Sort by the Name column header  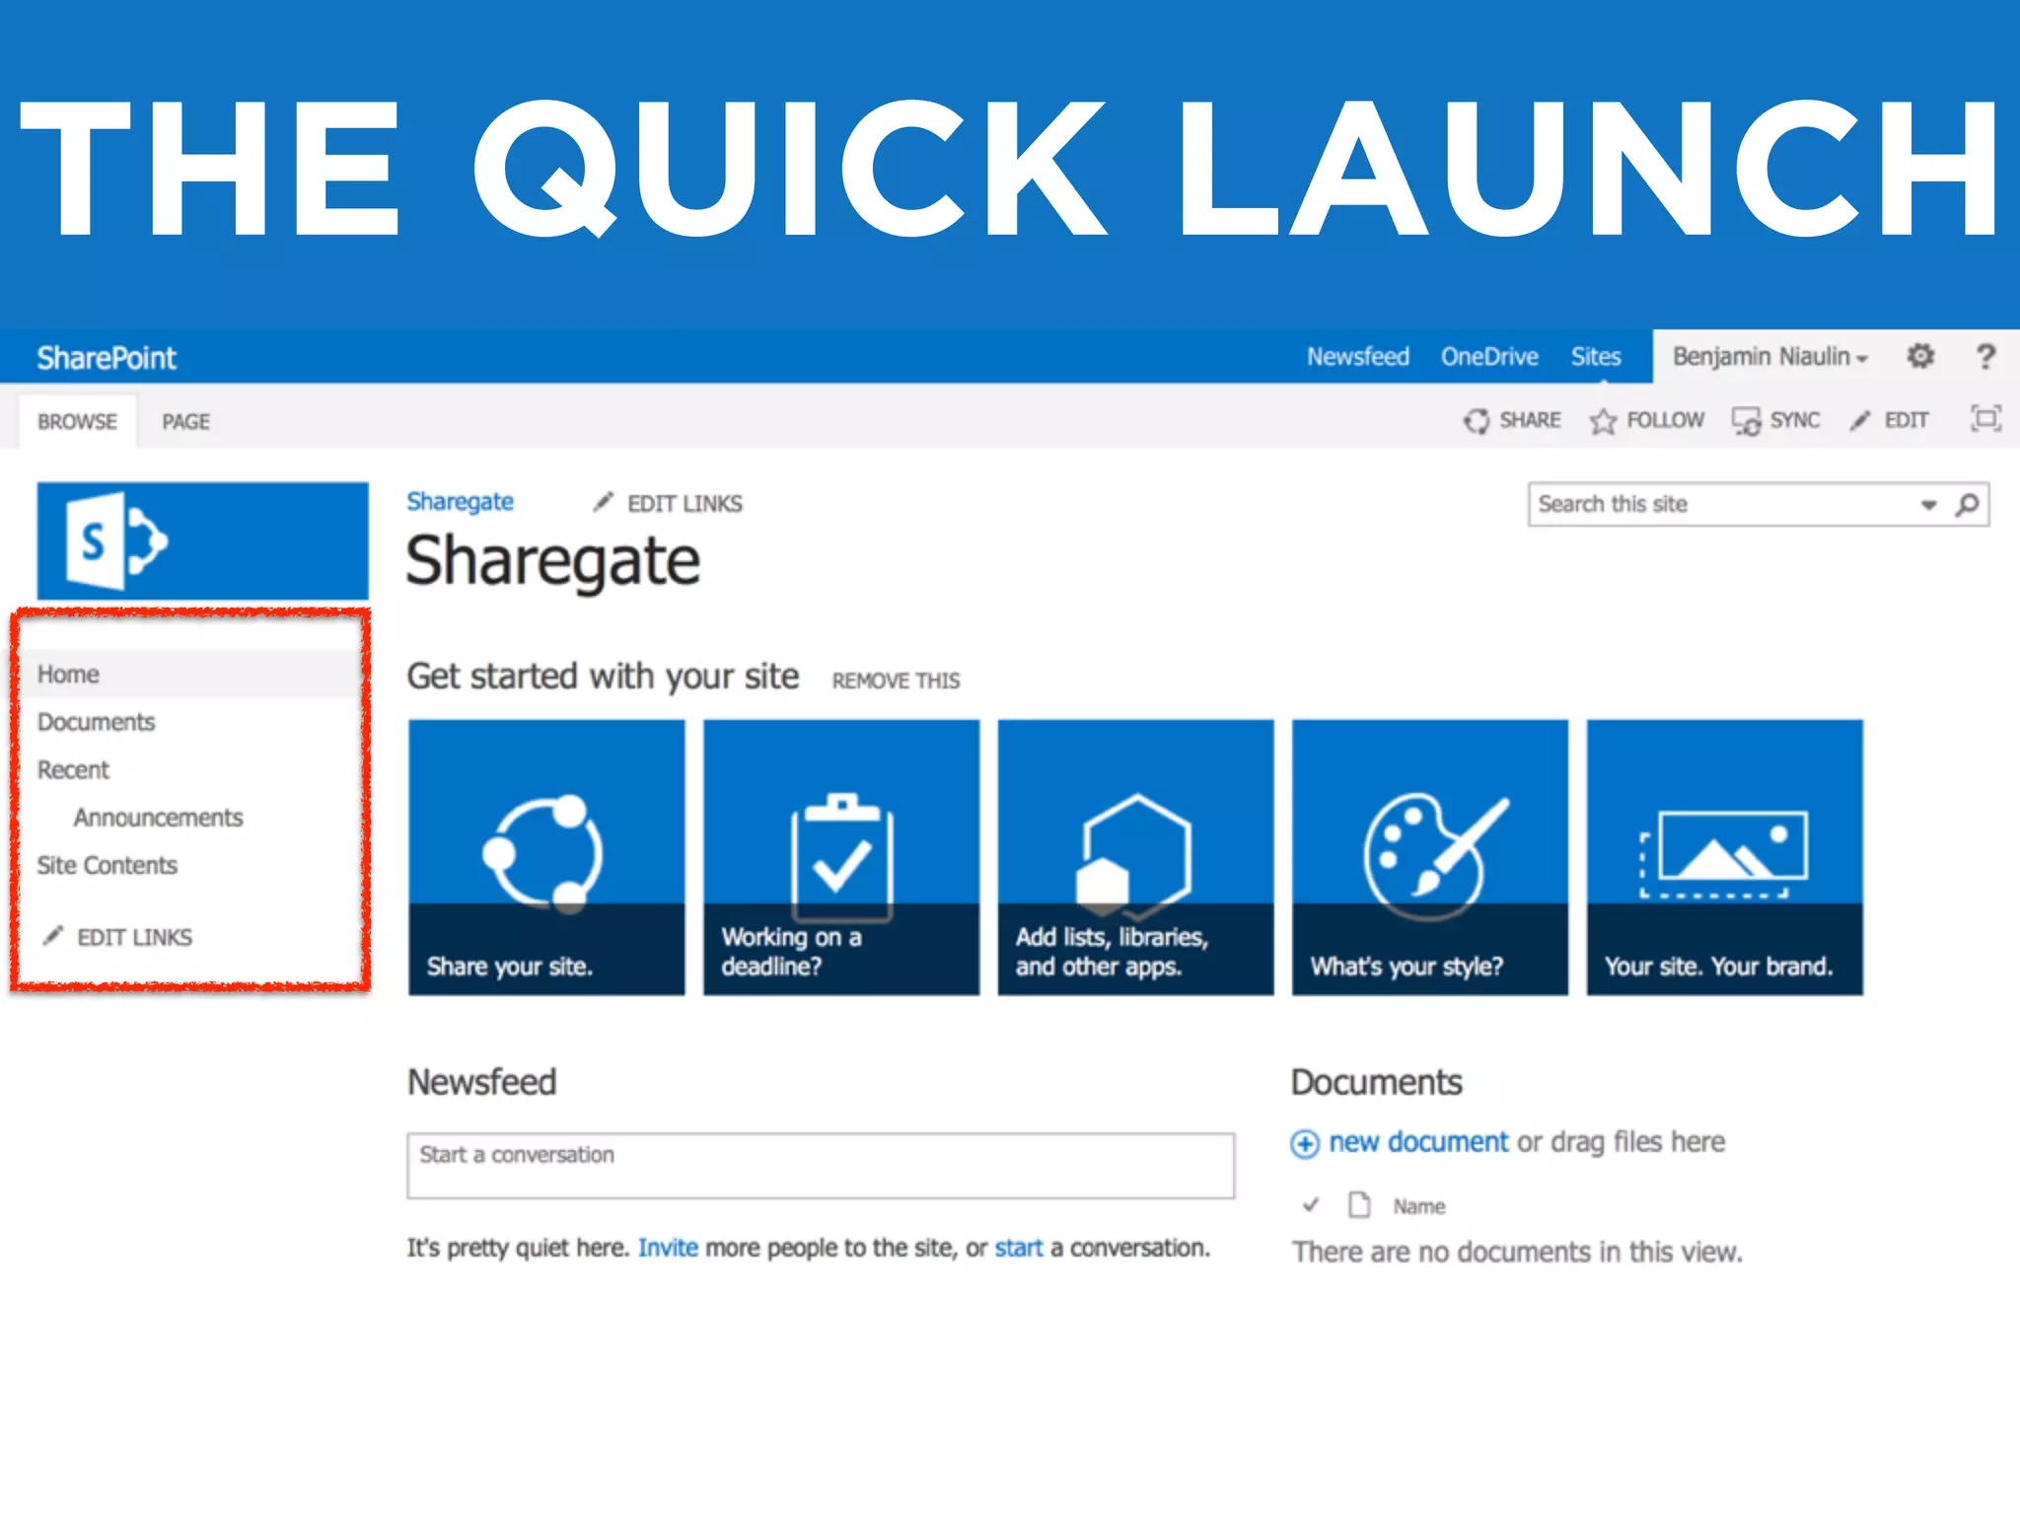(x=1418, y=1206)
